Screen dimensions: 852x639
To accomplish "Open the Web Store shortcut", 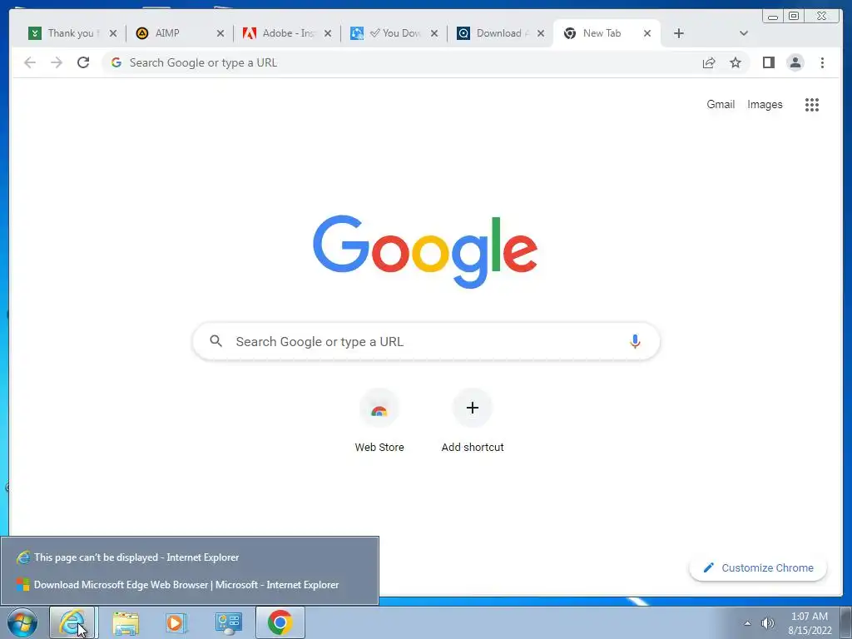I will [x=379, y=420].
